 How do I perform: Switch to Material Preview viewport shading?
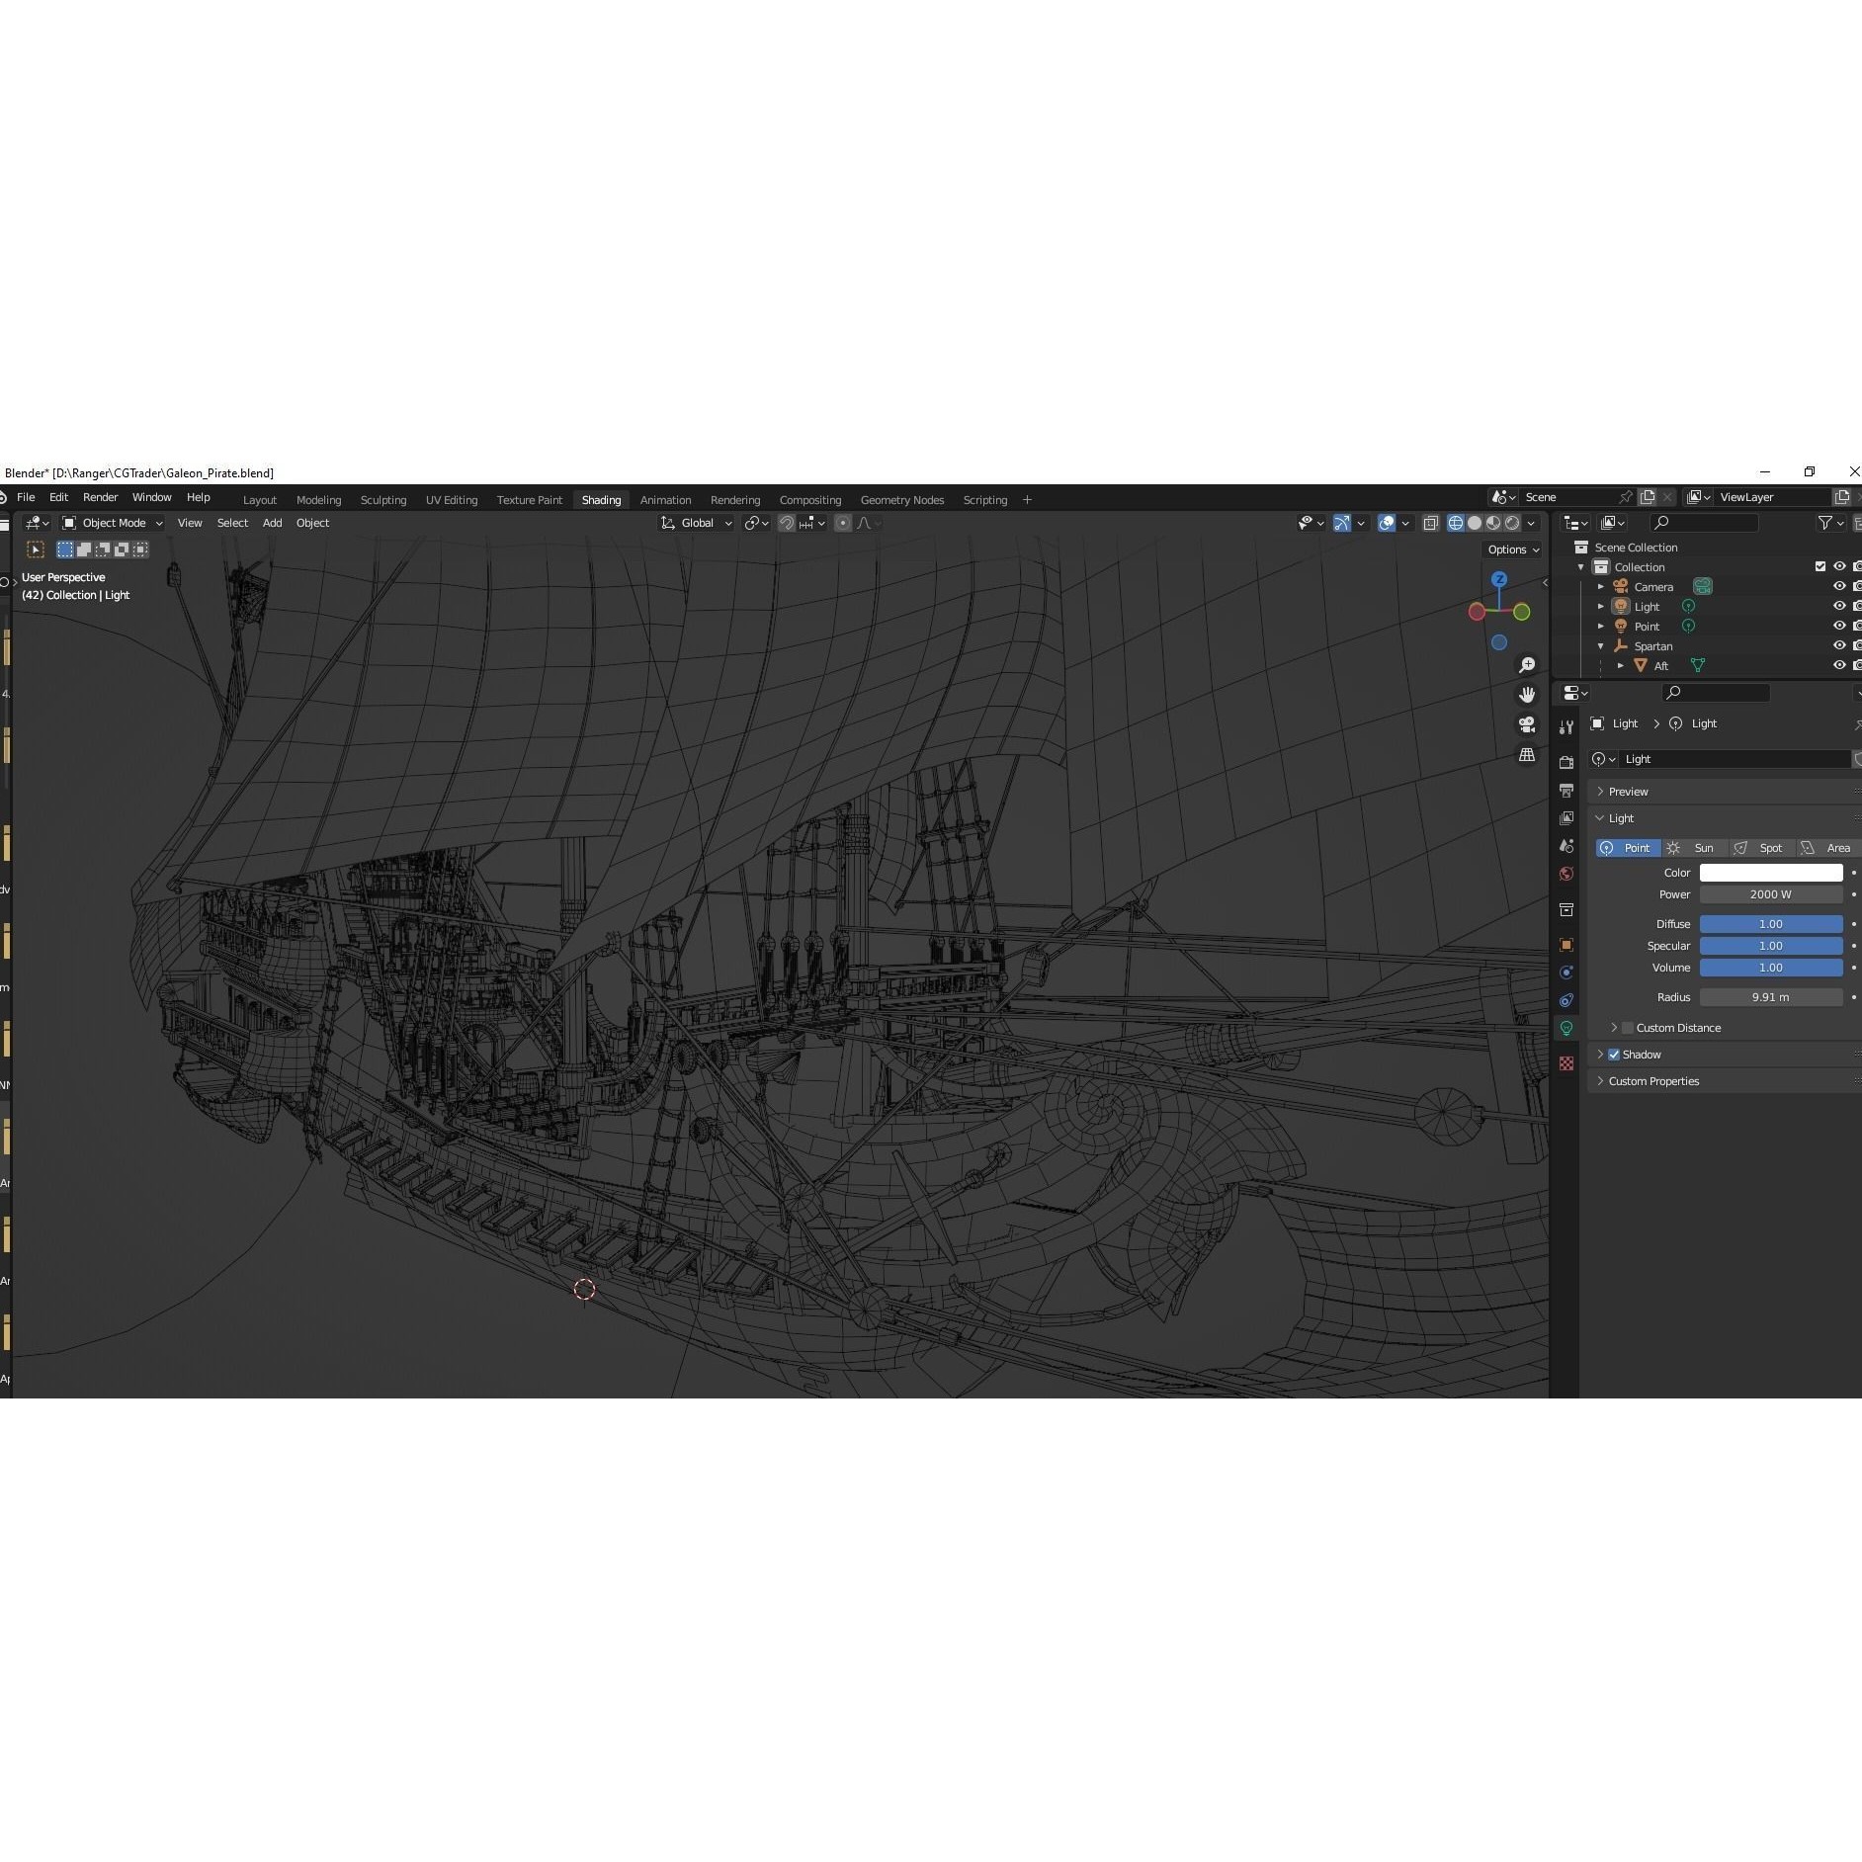click(x=1493, y=523)
